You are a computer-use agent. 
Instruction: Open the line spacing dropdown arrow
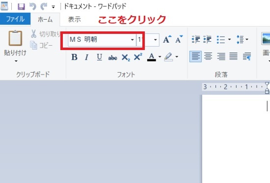tap(247, 39)
